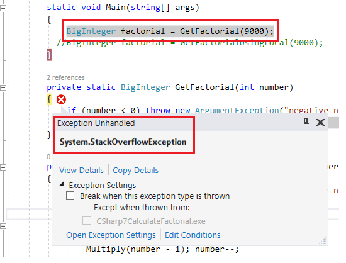Click Edit Conditions link
346x263 pixels.
click(x=193, y=235)
